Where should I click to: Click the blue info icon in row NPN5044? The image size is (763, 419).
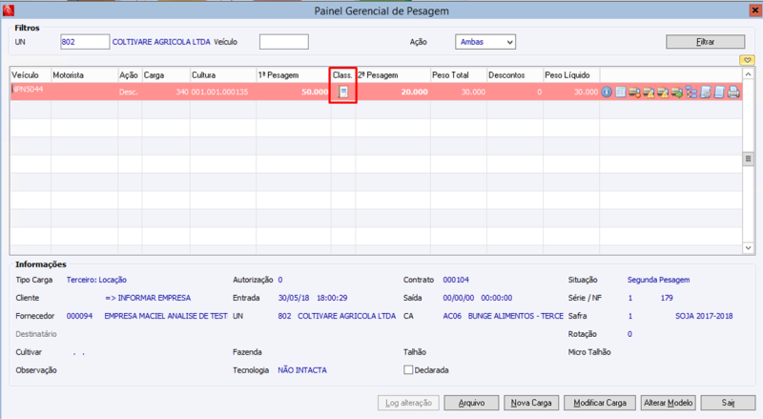pos(607,92)
